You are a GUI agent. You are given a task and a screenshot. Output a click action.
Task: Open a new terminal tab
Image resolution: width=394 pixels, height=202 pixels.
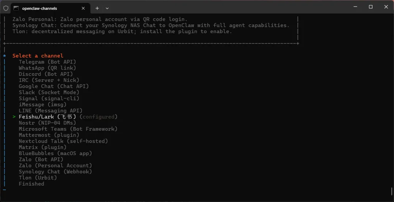click(97, 8)
